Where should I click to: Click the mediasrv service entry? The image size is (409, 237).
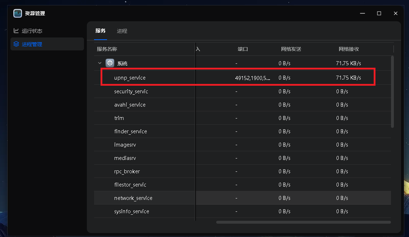click(125, 158)
